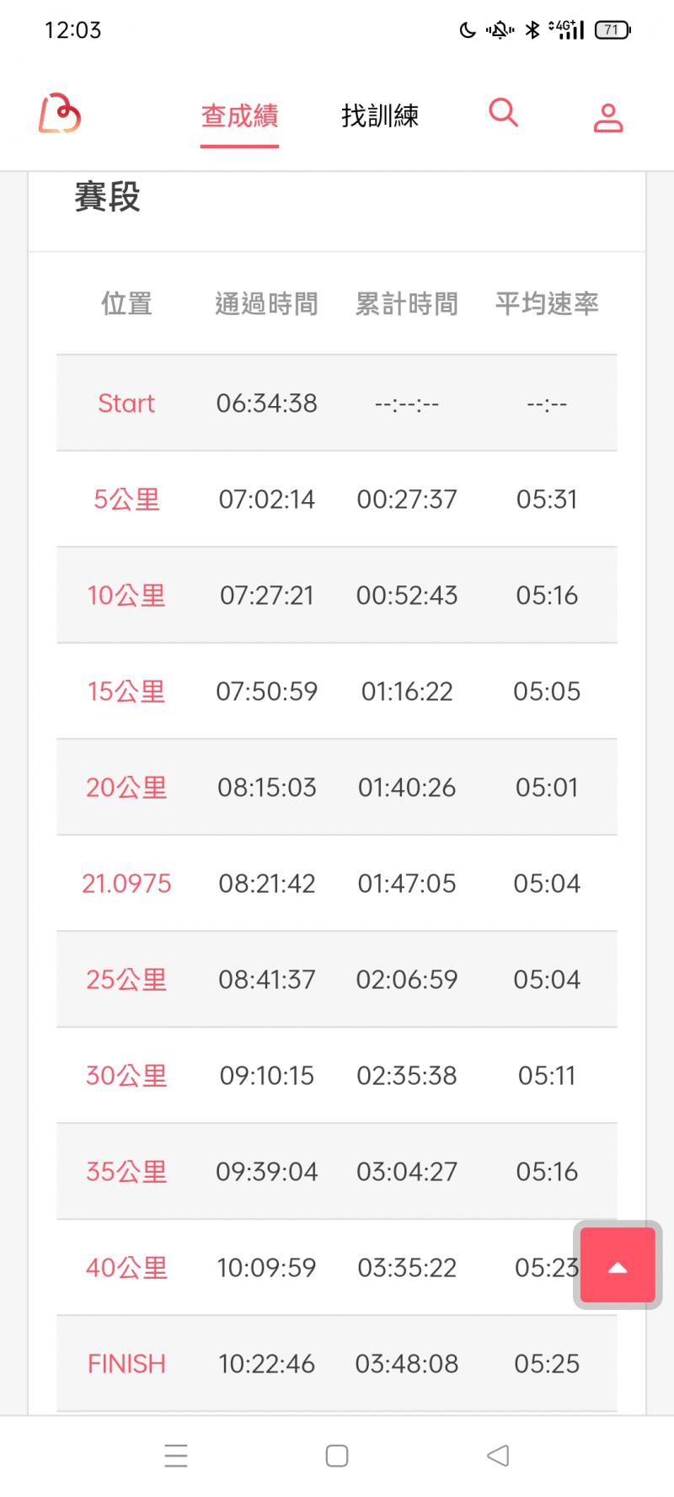Switch to the 查成績 tab
The width and height of the screenshot is (674, 1497).
pos(239,116)
